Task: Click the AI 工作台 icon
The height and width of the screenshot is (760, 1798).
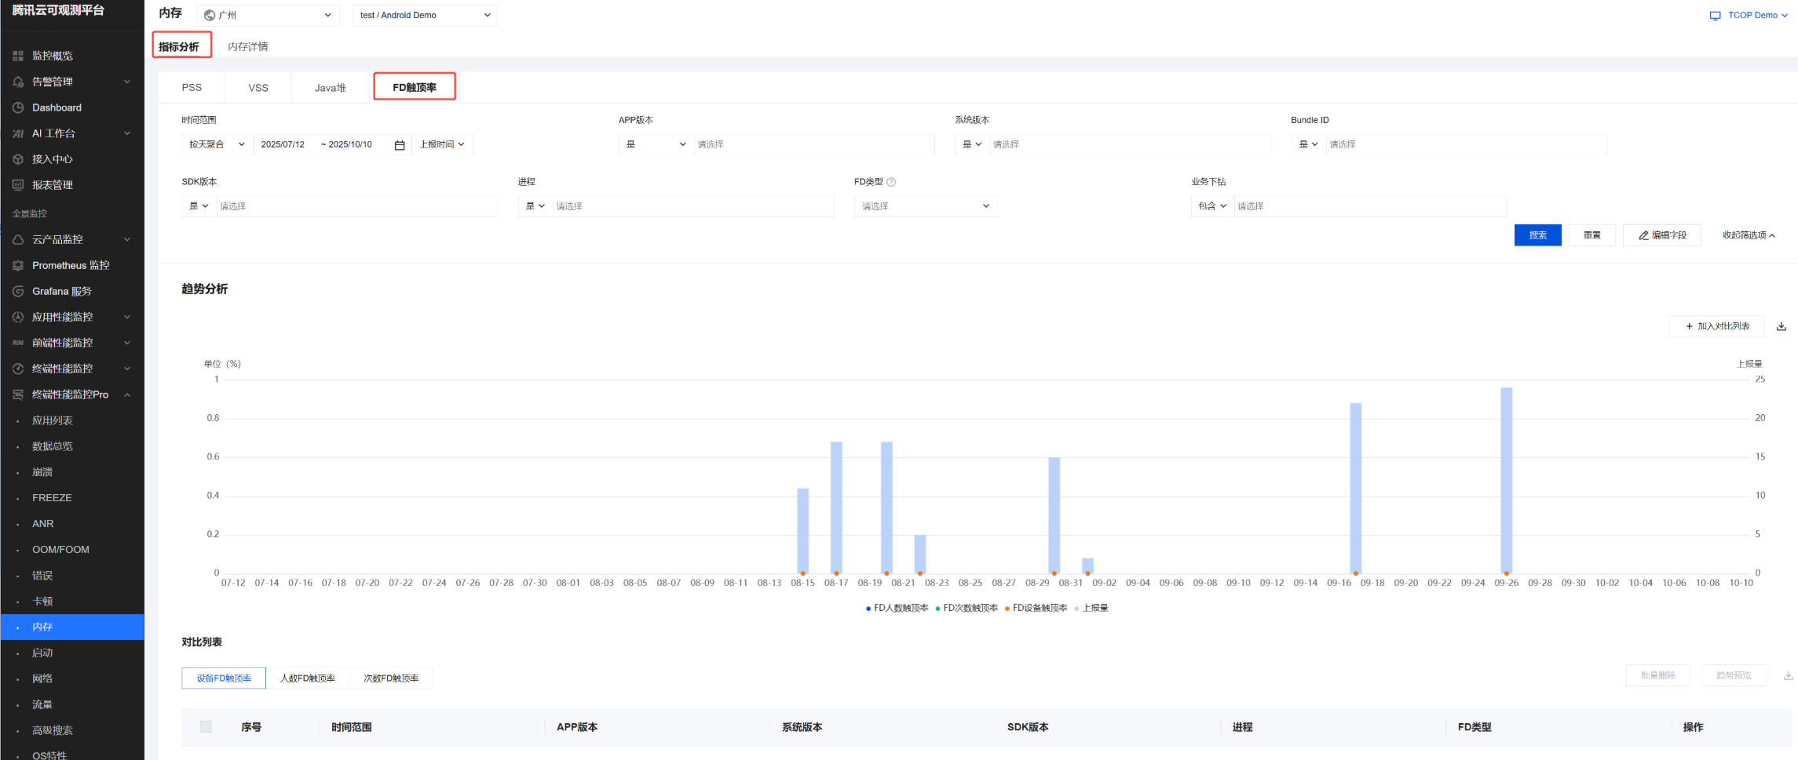Action: pyautogui.click(x=18, y=133)
